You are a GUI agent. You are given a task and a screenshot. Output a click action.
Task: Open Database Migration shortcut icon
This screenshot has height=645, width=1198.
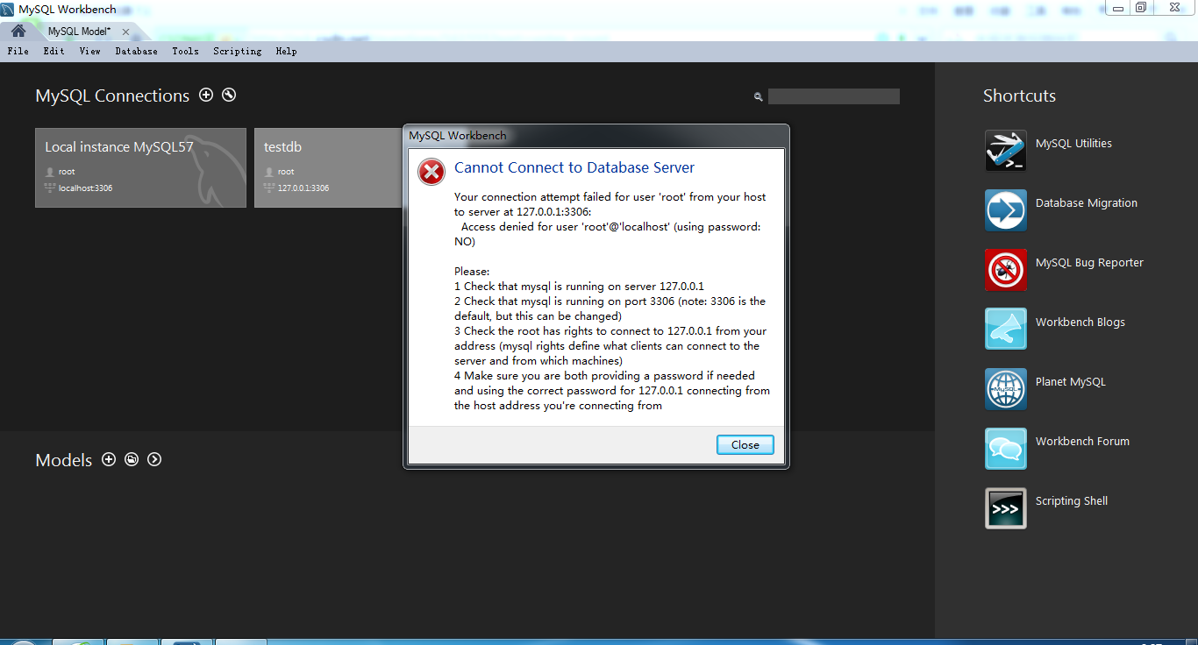1005,210
